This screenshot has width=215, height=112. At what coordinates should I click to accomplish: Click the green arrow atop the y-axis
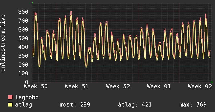[x=33, y=3]
